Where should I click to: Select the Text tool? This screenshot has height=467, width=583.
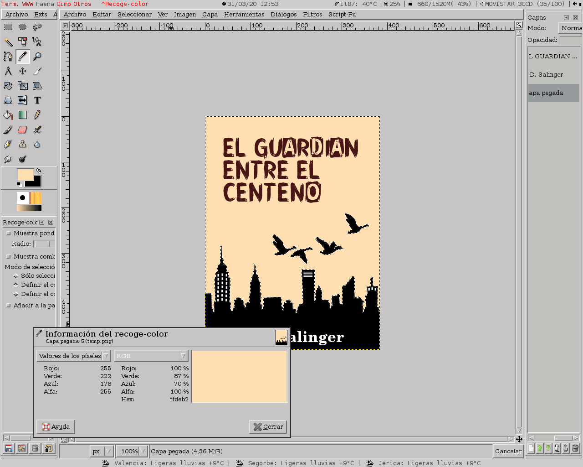tap(37, 100)
